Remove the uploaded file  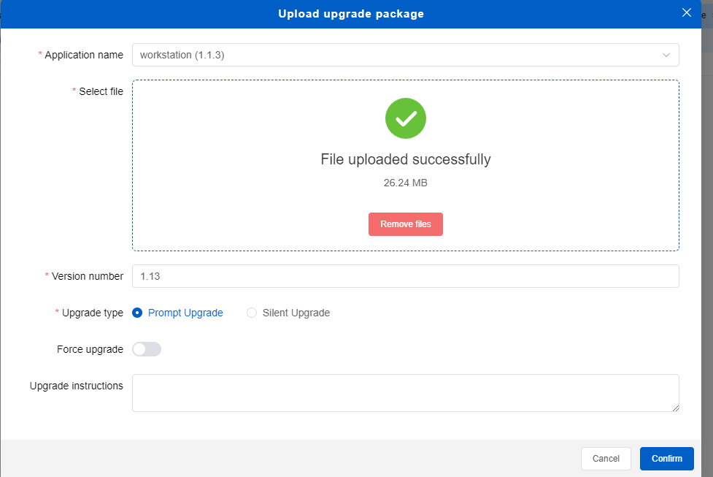405,224
